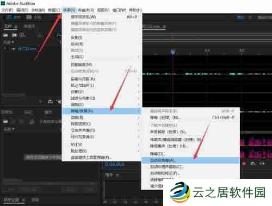Choose 批处理(S) in the effects menu
The width and height of the screenshot is (272, 206).
(102, 151)
